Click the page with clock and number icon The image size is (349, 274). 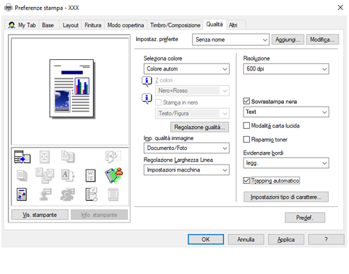(x=91, y=195)
